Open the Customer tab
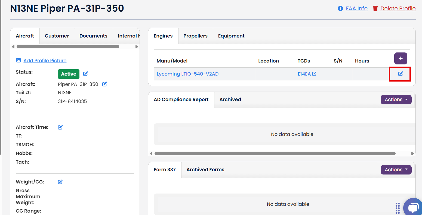 [57, 36]
